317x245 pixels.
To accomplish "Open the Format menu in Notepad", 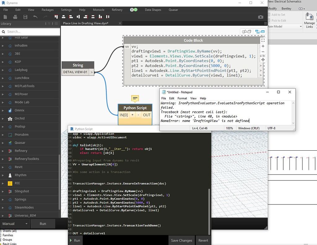I will click(x=182, y=98).
